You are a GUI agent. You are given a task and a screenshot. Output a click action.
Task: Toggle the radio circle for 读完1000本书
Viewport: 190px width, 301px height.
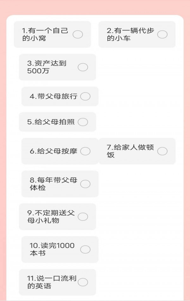(x=85, y=249)
